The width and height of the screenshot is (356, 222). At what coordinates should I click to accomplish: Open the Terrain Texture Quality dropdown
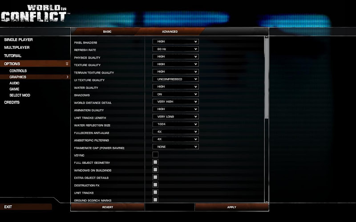[x=175, y=71]
